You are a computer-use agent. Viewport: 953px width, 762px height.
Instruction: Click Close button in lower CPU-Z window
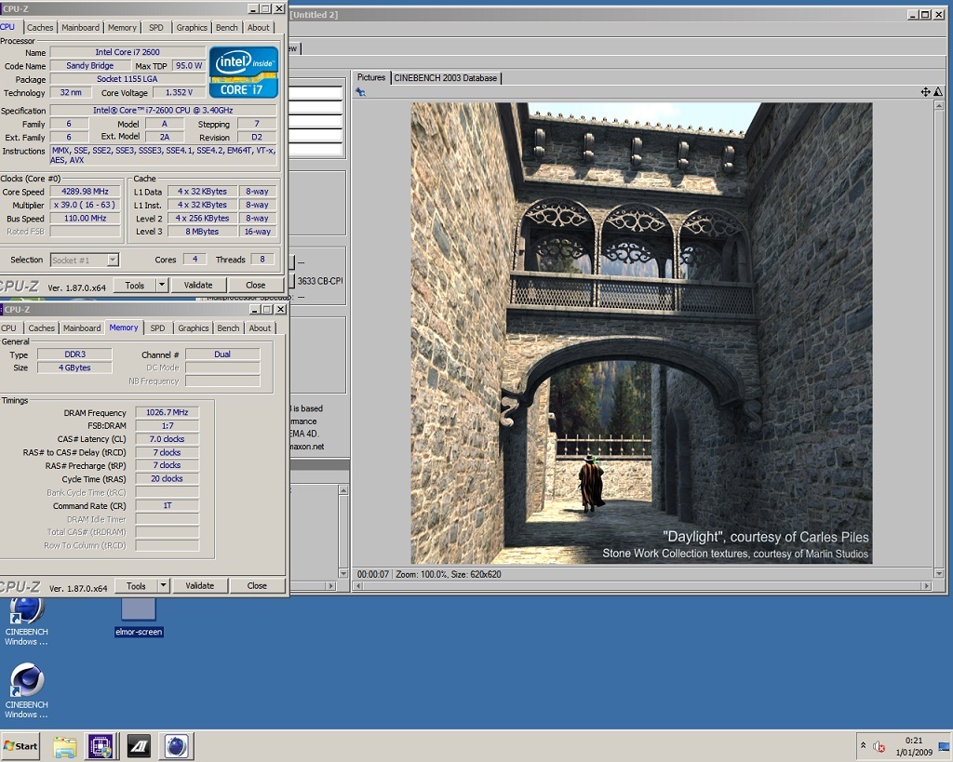(257, 586)
